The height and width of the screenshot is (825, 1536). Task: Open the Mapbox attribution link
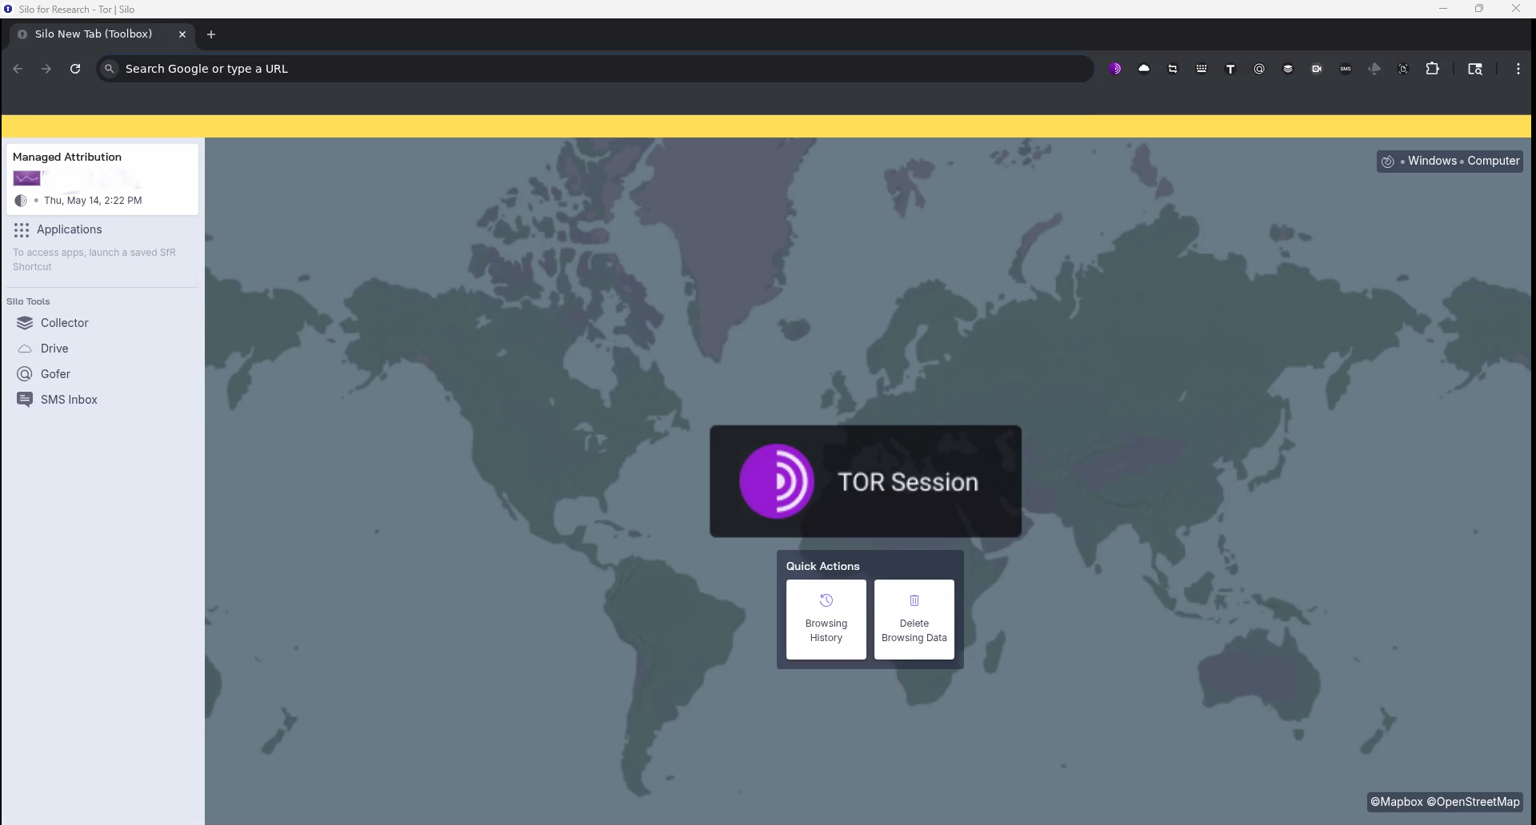pyautogui.click(x=1397, y=802)
